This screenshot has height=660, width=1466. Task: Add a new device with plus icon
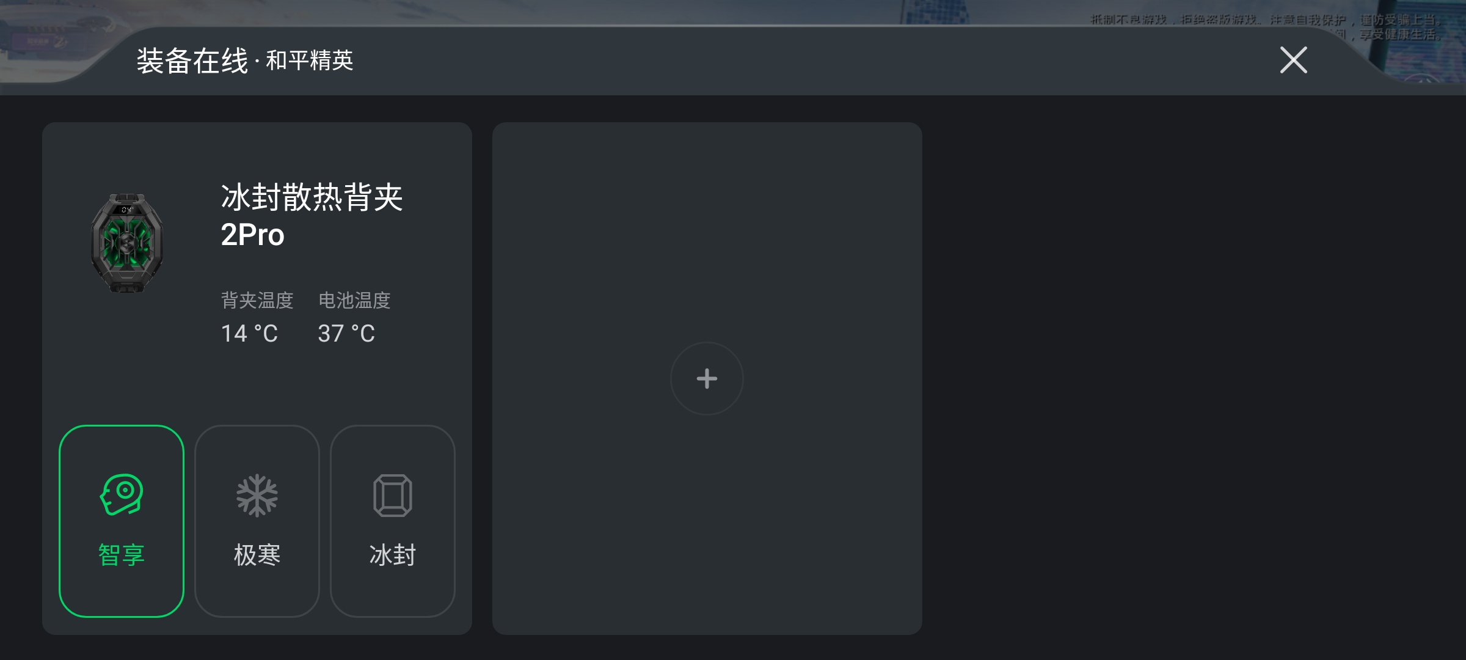pos(707,378)
